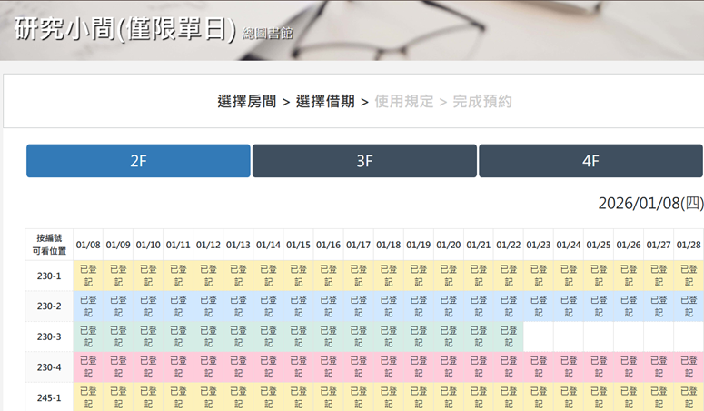Click room label 230-1
The height and width of the screenshot is (411, 704).
49,276
